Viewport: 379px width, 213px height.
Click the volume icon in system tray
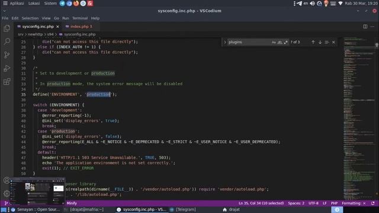coord(312,4)
